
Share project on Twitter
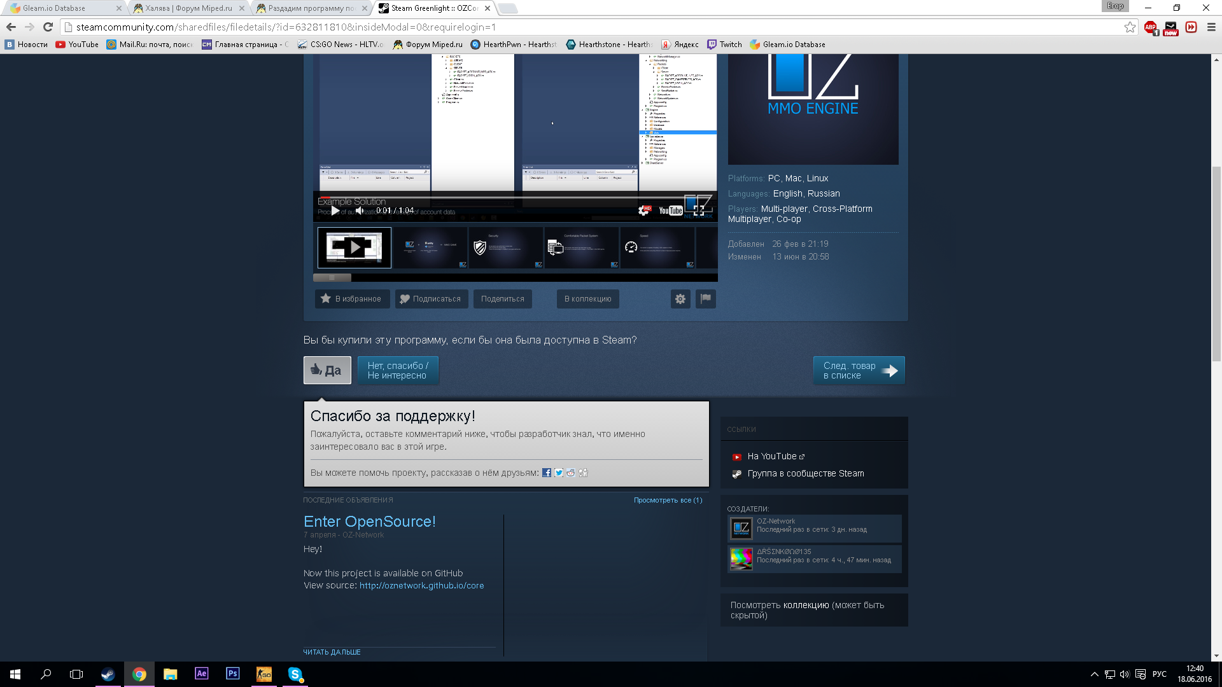[559, 473]
